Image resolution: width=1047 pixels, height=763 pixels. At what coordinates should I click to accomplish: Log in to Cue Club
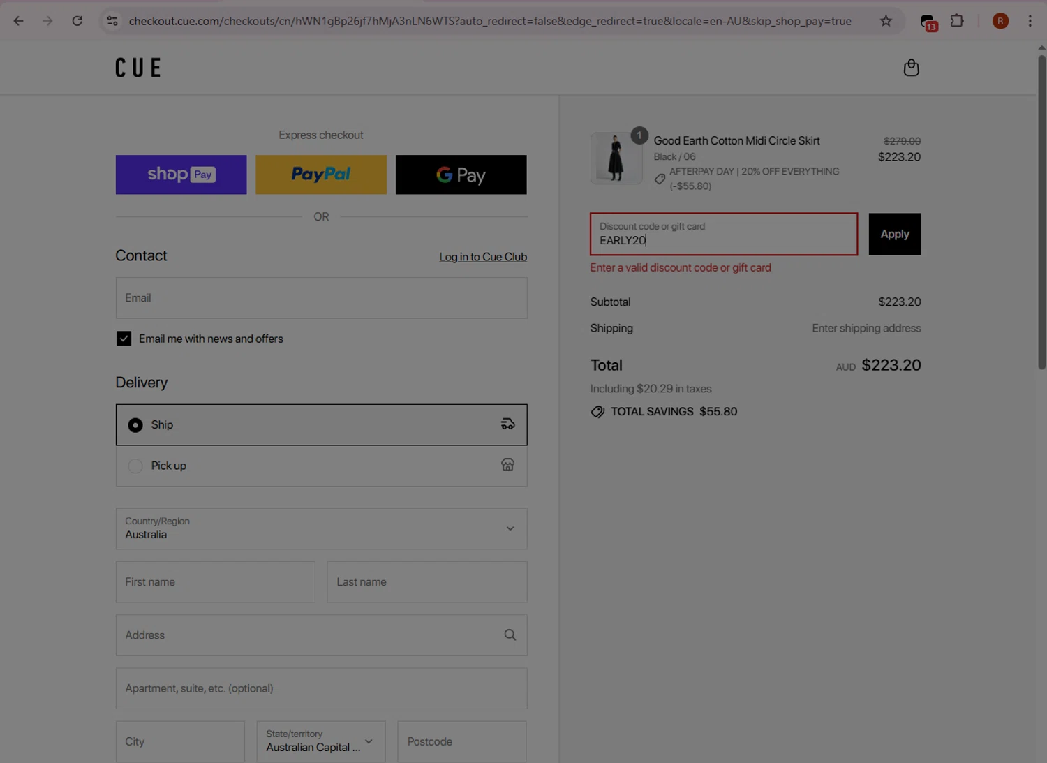483,257
